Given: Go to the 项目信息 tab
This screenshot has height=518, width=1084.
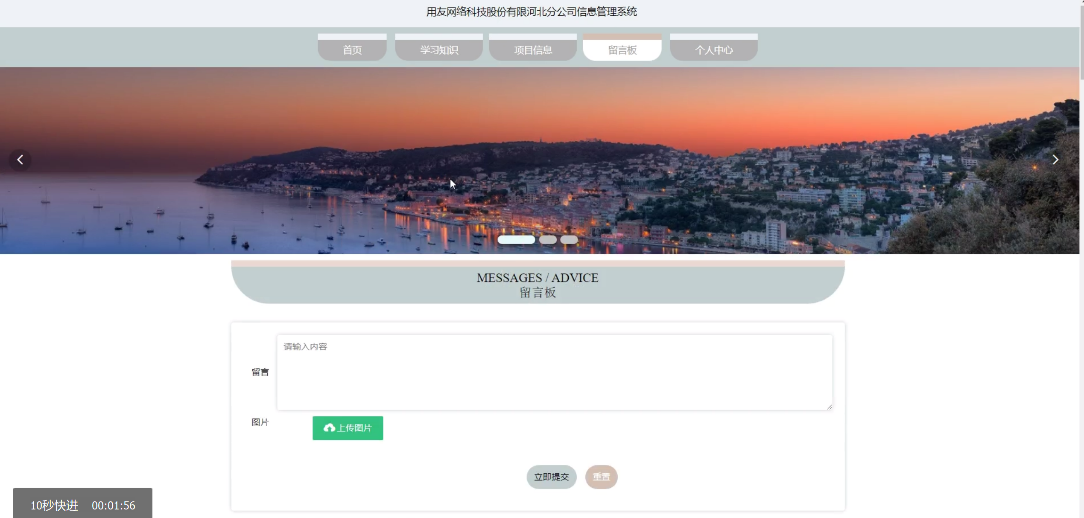Looking at the screenshot, I should 532,49.
